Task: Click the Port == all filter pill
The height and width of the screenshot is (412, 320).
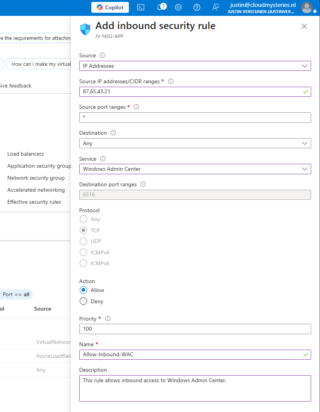Action: 16,295
